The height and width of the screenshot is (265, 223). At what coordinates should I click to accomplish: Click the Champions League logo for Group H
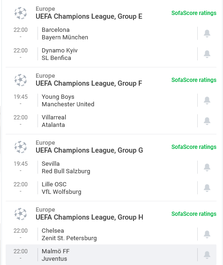pos(21,214)
